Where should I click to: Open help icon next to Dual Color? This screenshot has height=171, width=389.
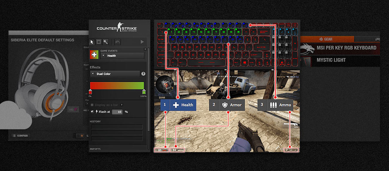point(143,74)
